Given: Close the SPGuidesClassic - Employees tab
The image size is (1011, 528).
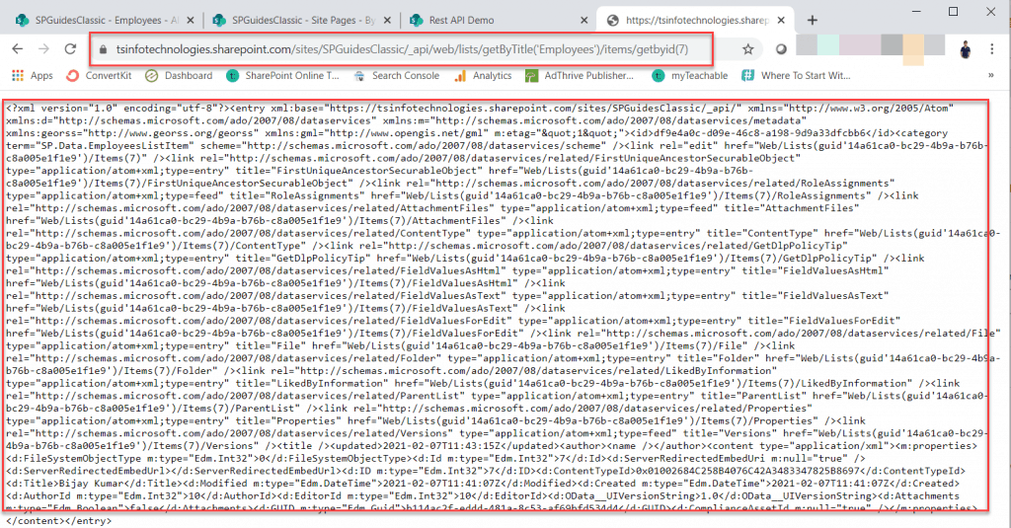Looking at the screenshot, I should (191, 20).
